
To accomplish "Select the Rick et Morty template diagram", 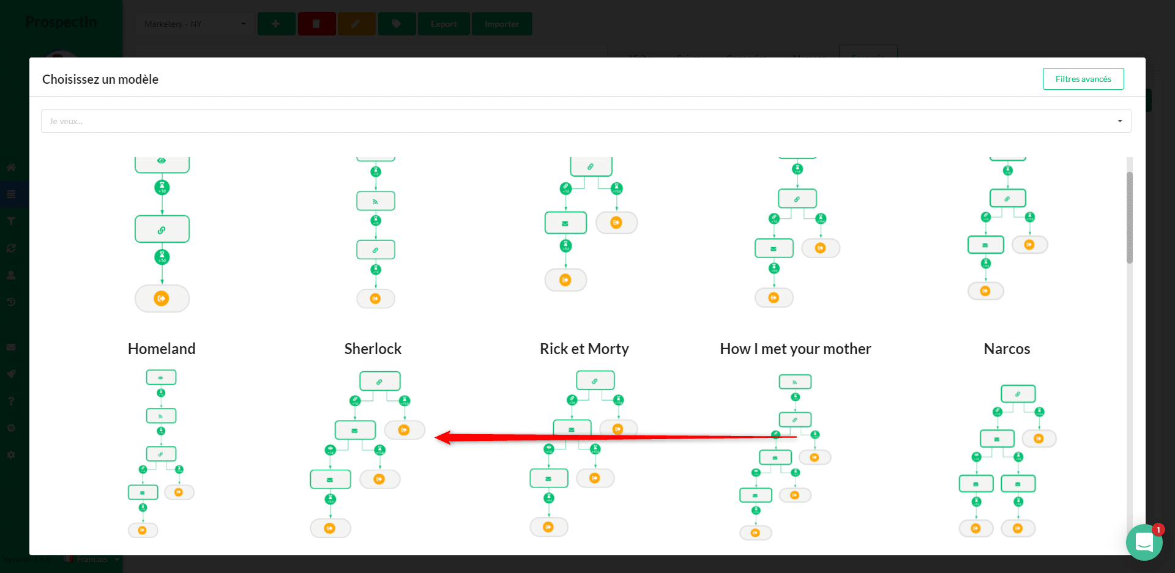I will tap(584, 453).
